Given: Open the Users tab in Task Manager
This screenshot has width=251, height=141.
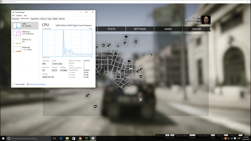Looking at the screenshot, I should pos(49,19).
